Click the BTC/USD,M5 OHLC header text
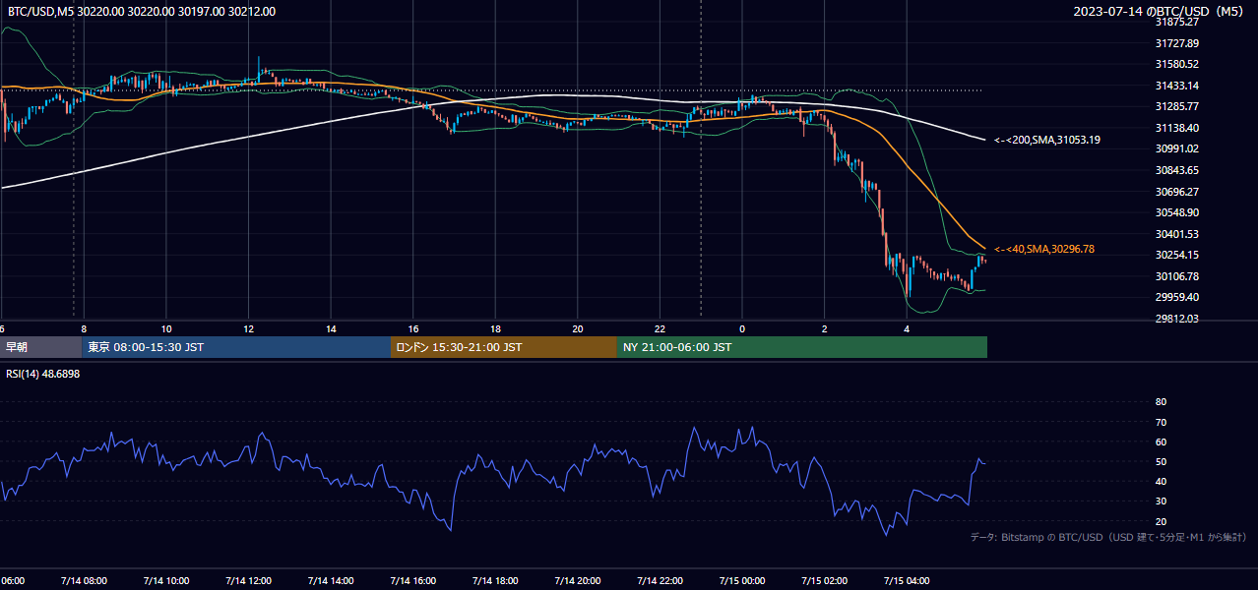The height and width of the screenshot is (590, 1258). 142,12
